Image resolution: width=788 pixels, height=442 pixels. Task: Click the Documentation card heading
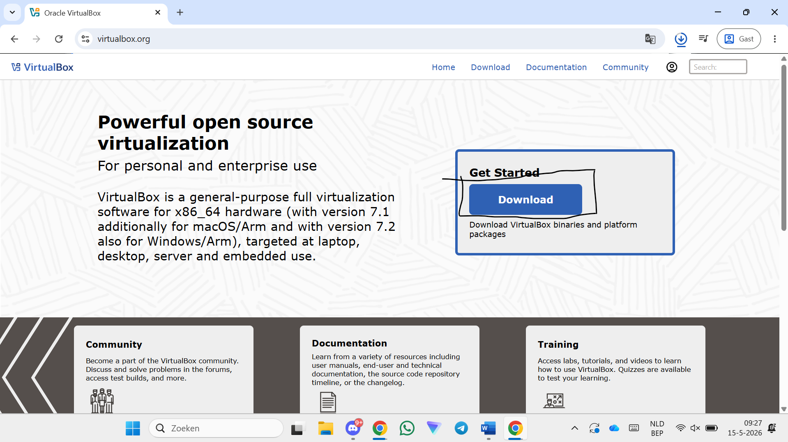point(349,344)
